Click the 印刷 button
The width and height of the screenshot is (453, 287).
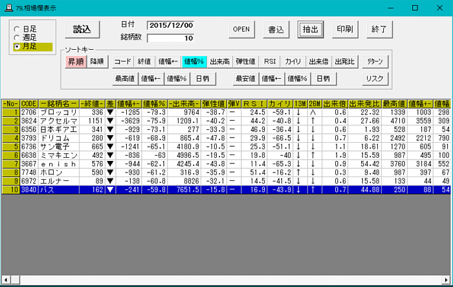[345, 30]
